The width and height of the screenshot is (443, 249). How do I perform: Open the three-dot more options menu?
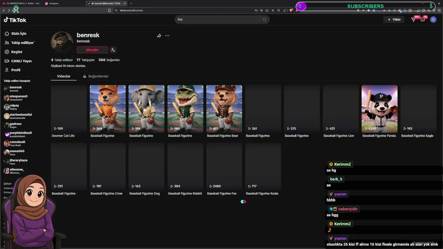coord(167,36)
